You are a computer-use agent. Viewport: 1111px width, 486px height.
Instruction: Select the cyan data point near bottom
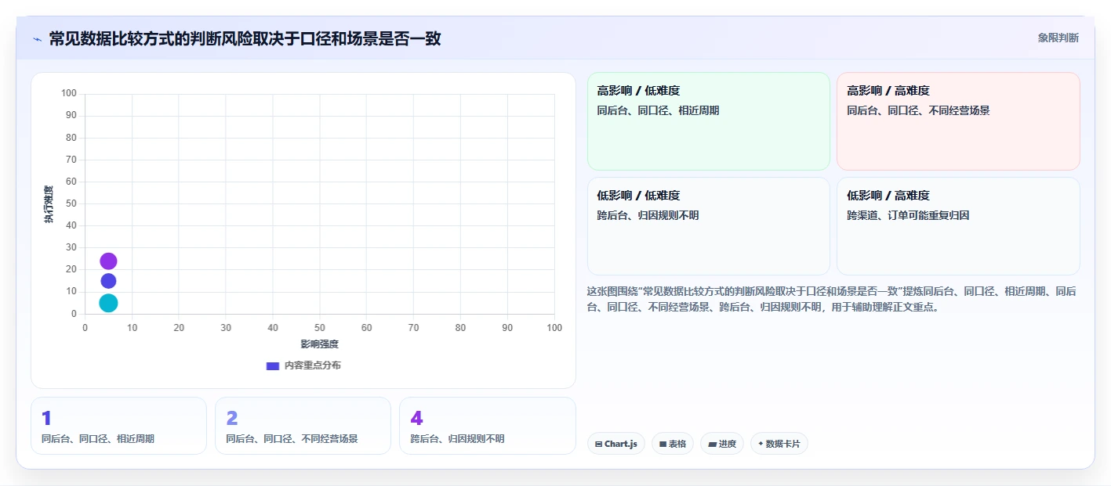(108, 303)
